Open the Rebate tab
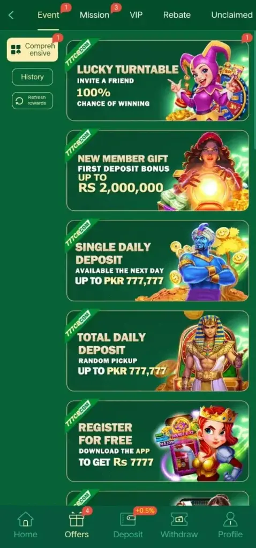 tap(177, 15)
